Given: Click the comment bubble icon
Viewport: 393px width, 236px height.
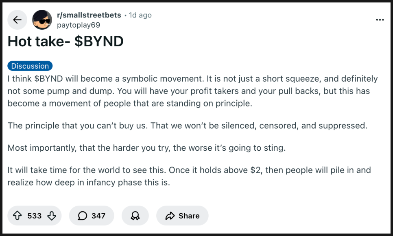Looking at the screenshot, I should (82, 216).
